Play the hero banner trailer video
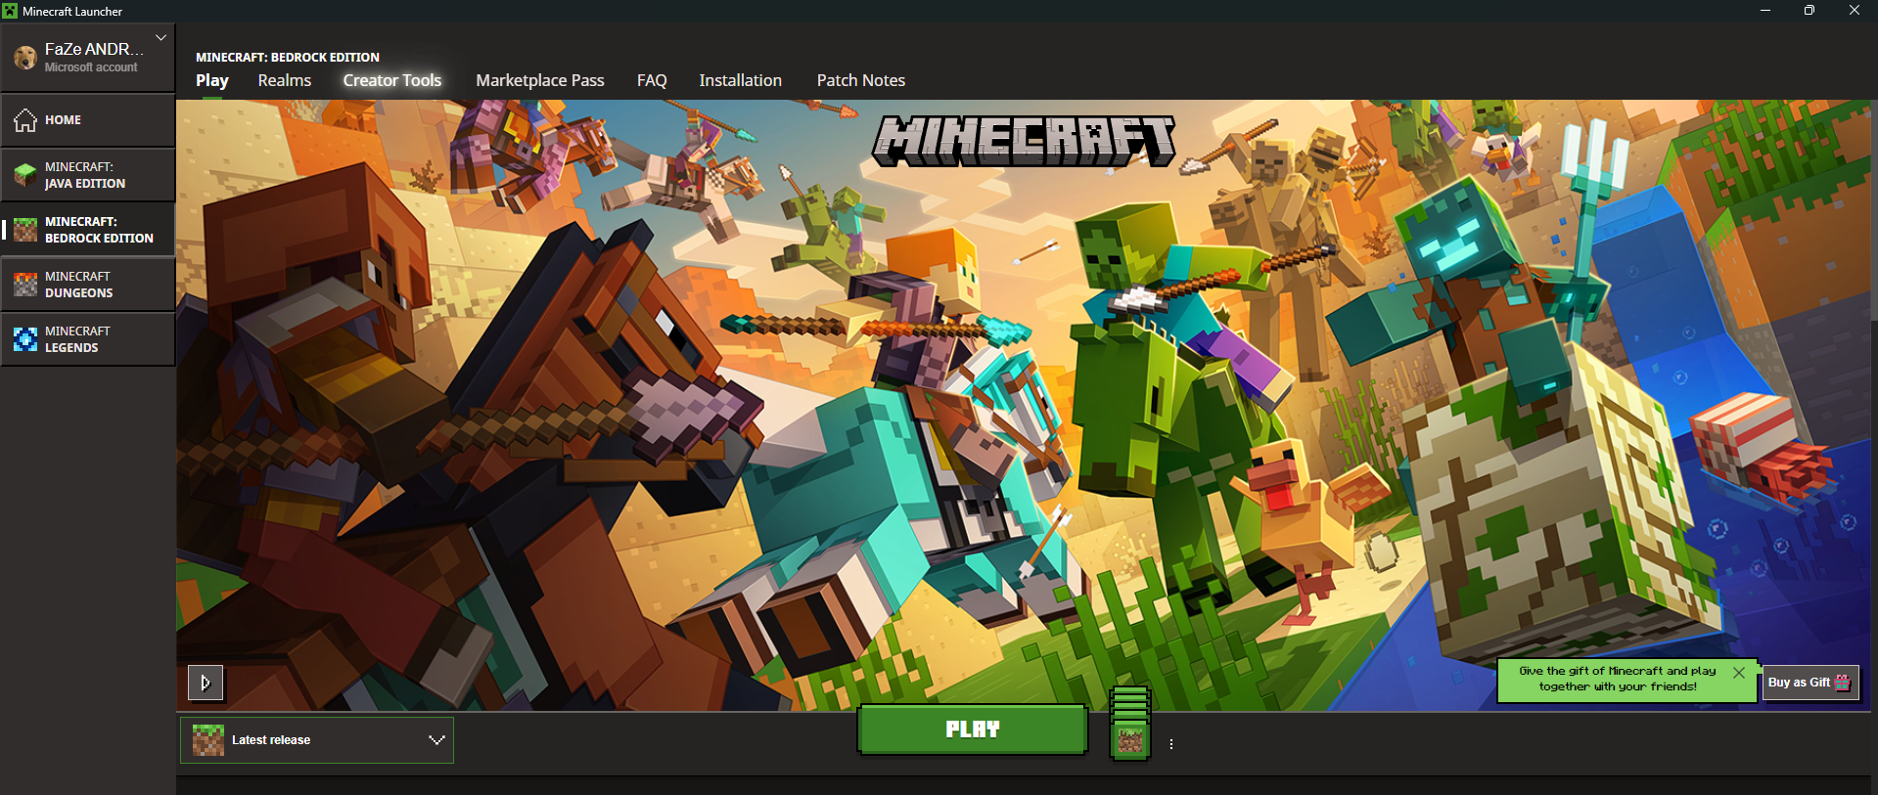This screenshot has width=1878, height=795. pos(206,683)
